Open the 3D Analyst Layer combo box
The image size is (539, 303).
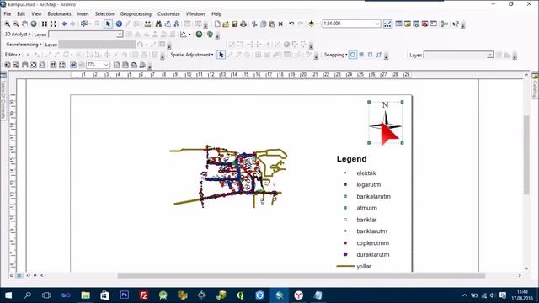point(86,35)
